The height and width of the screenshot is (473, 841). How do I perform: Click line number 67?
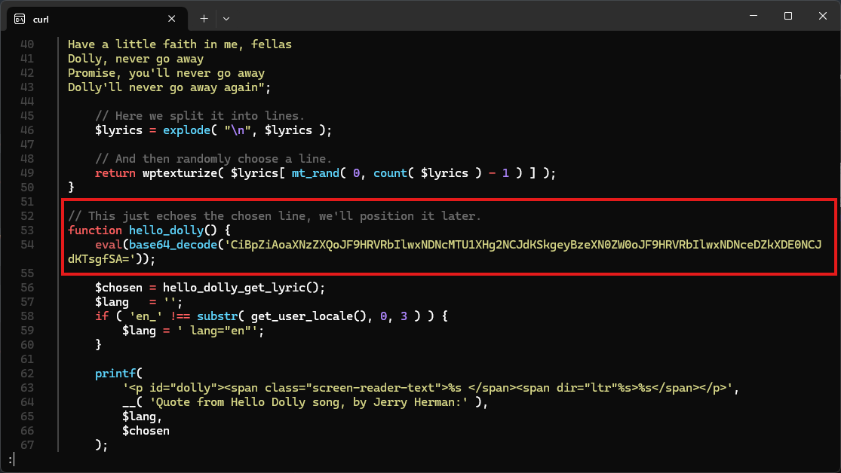(27, 445)
